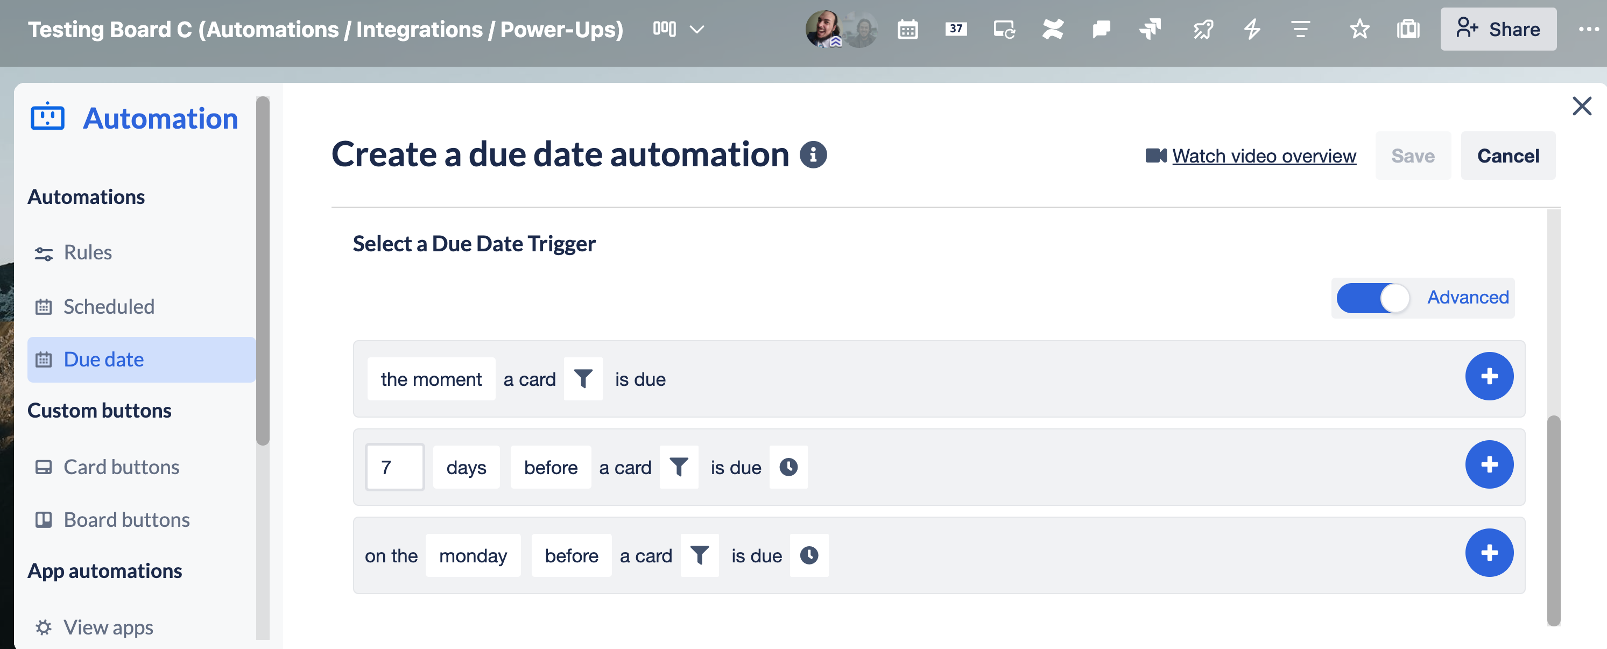The width and height of the screenshot is (1607, 649).
Task: Switch the 'days' unit selector
Action: (x=466, y=467)
